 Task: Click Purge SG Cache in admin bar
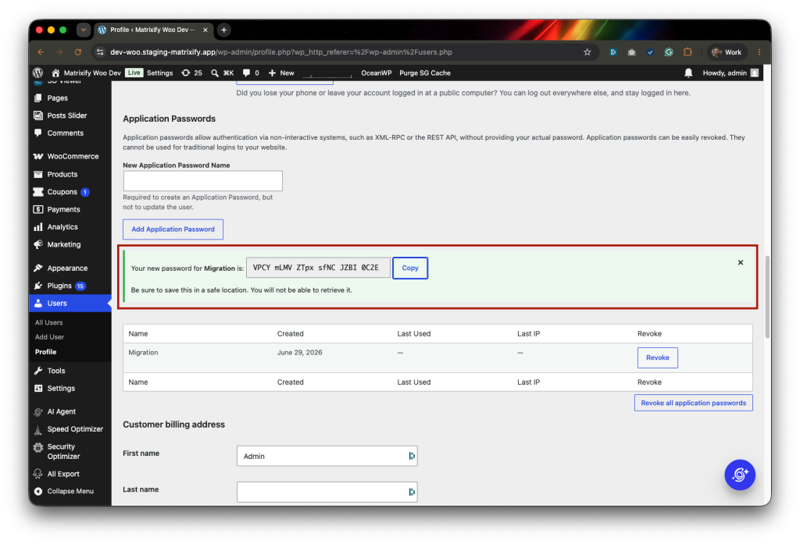pos(424,73)
